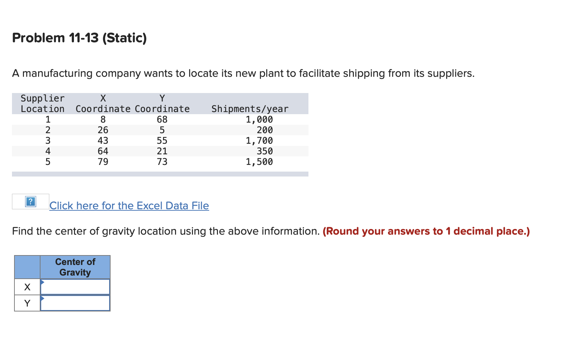Click the Y Coordinate column header
The height and width of the screenshot is (346, 569).
162,104
